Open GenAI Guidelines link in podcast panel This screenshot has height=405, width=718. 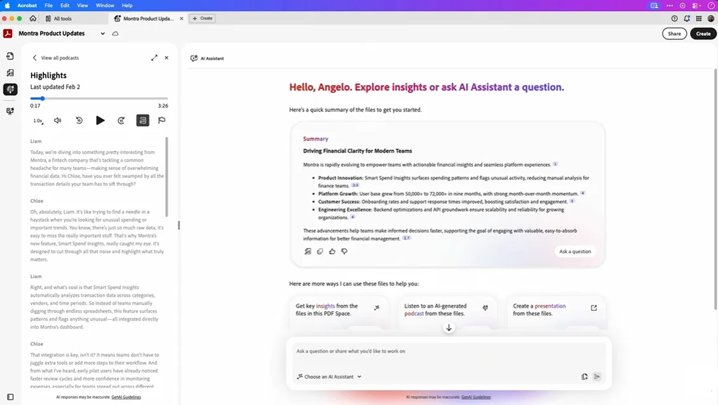126,397
